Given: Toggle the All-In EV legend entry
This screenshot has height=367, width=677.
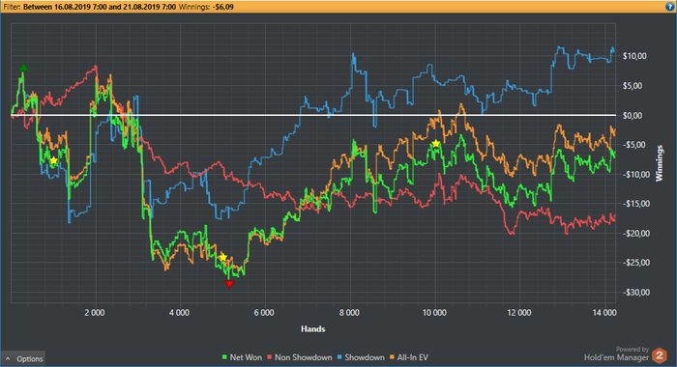Looking at the screenshot, I should 409,357.
